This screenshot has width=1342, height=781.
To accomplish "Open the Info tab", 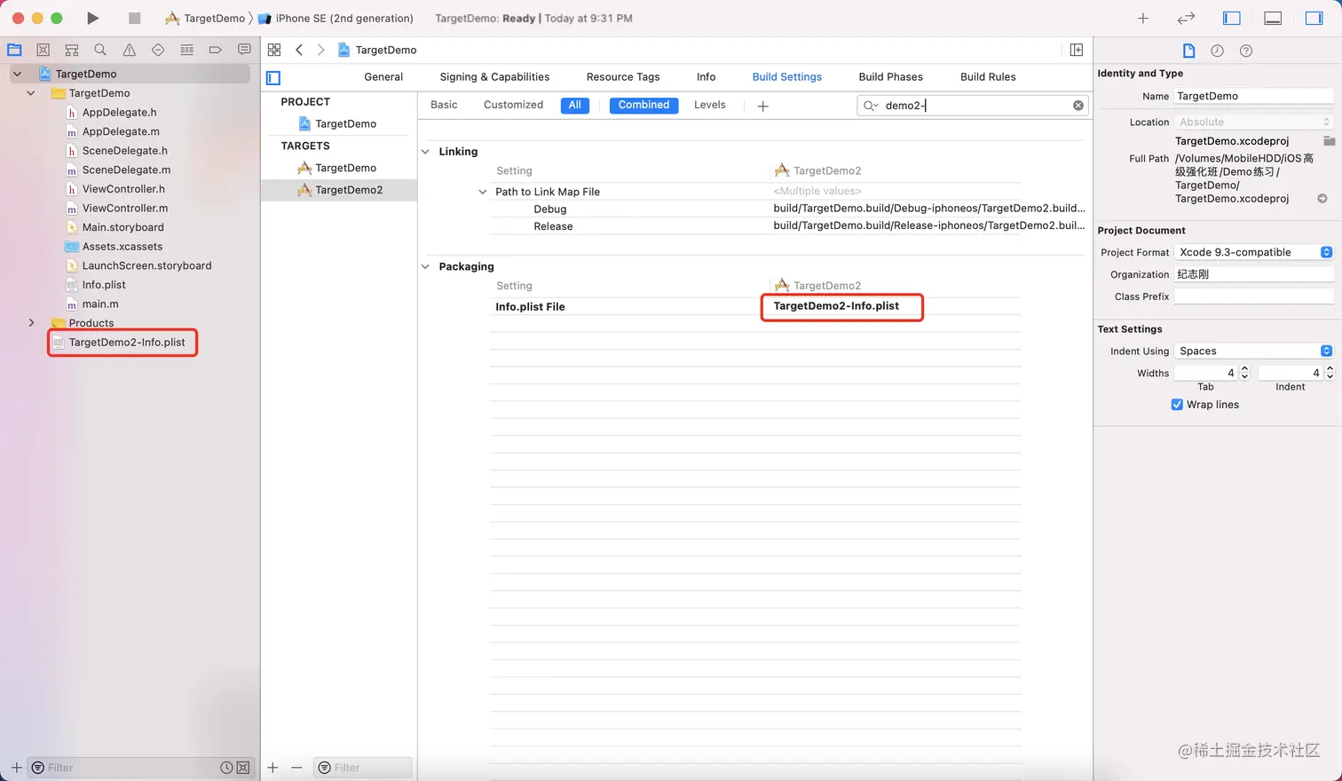I will click(706, 77).
